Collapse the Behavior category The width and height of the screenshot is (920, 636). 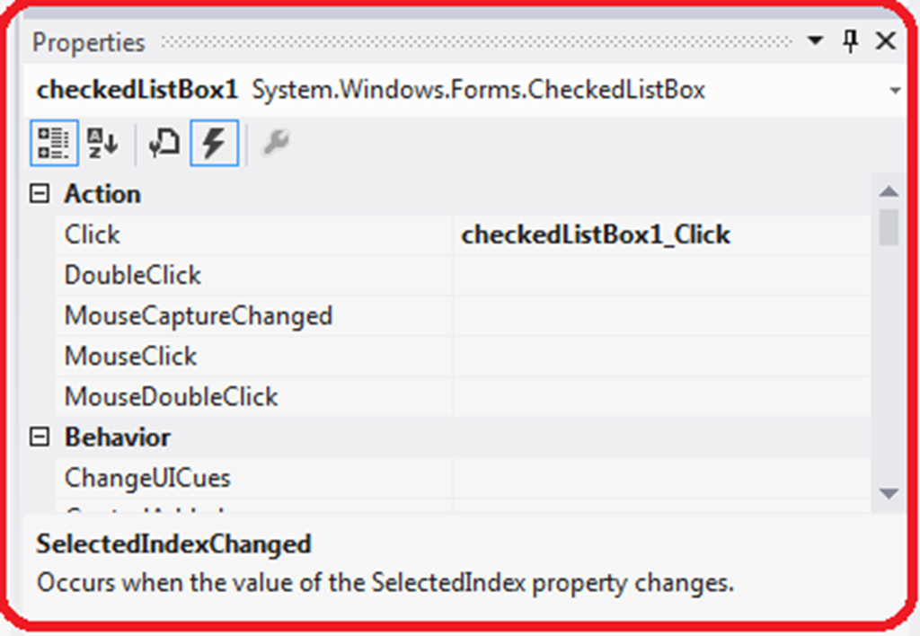pos(40,437)
